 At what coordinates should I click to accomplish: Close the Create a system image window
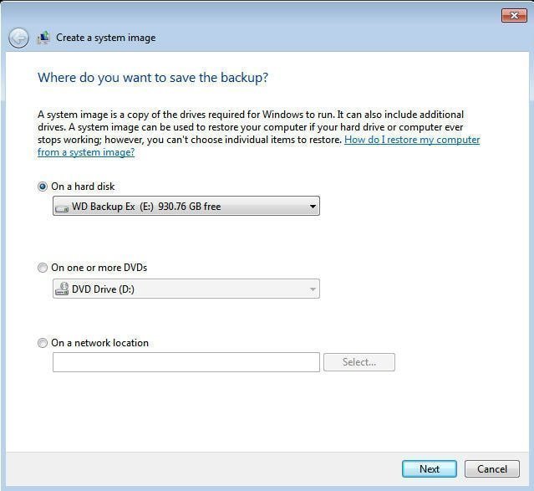(513, 15)
